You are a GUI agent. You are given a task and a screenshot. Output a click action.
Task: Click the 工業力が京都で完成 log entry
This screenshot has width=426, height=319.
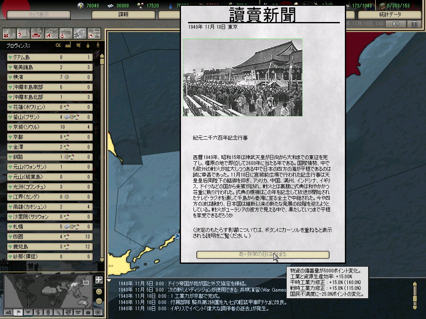[x=169, y=296]
